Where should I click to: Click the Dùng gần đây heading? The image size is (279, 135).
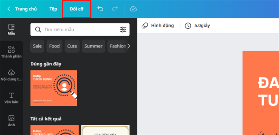pyautogui.click(x=46, y=64)
